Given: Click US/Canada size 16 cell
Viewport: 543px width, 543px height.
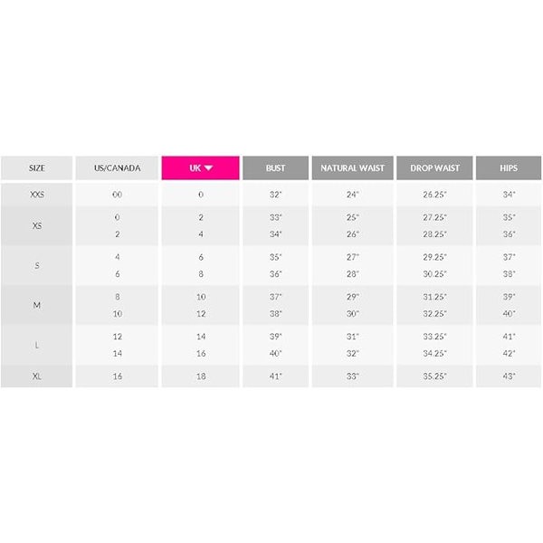Looking at the screenshot, I should (118, 376).
